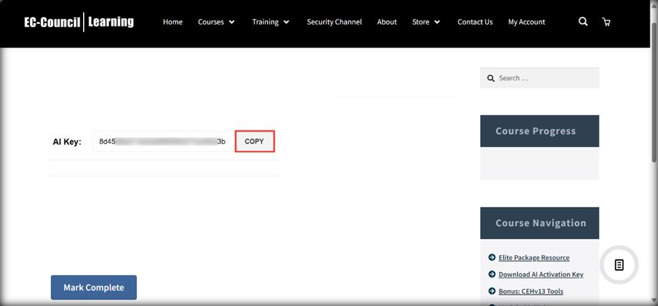Click arrow icon beside Bonus: CEHv13 Tools

[492, 291]
